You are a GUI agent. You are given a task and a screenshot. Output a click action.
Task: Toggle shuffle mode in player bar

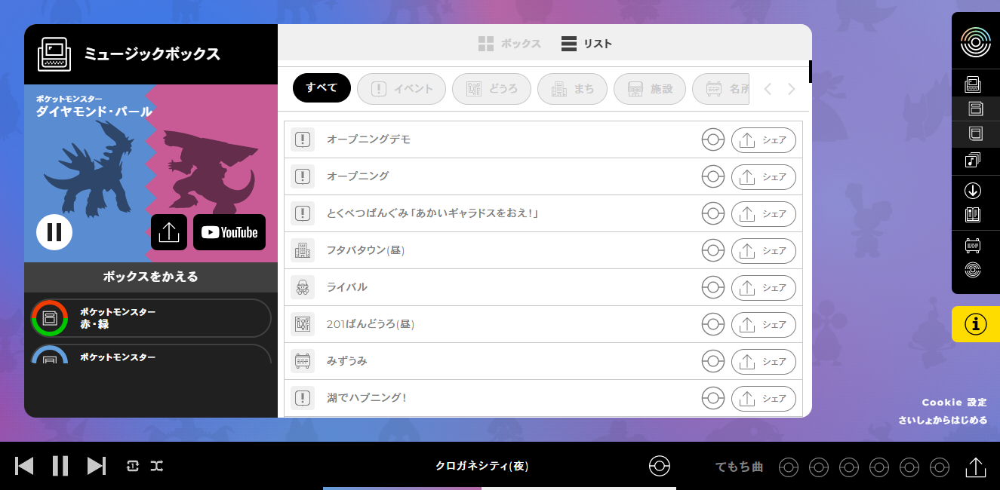coord(156,466)
